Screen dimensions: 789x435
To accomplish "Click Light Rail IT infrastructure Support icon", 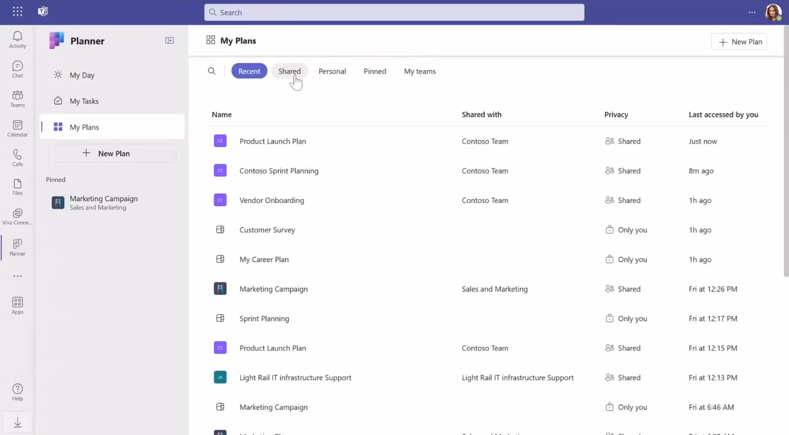I will [220, 377].
